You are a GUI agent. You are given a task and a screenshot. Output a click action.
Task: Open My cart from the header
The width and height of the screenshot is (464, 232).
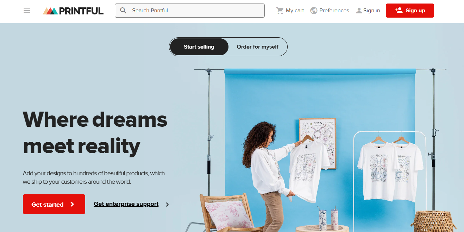click(290, 11)
